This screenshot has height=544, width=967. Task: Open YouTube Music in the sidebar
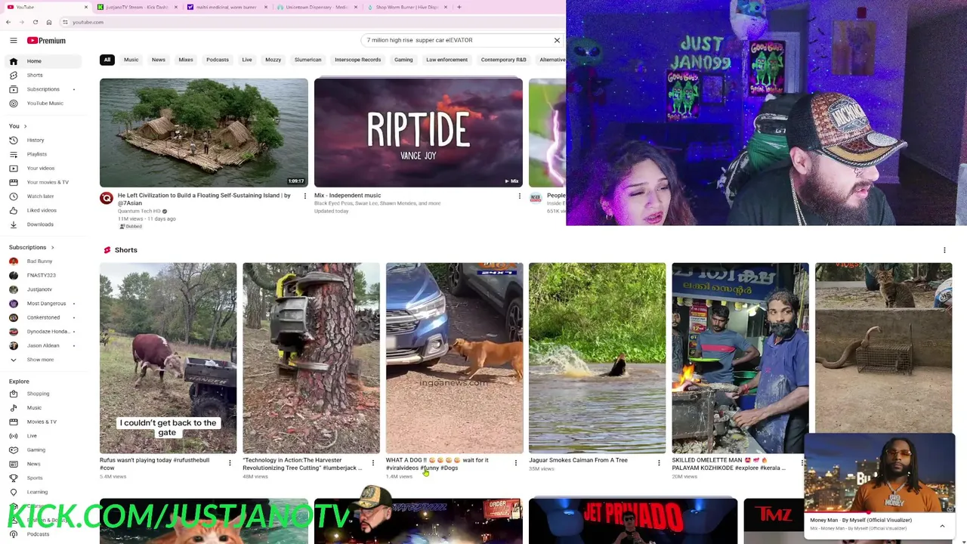point(45,103)
